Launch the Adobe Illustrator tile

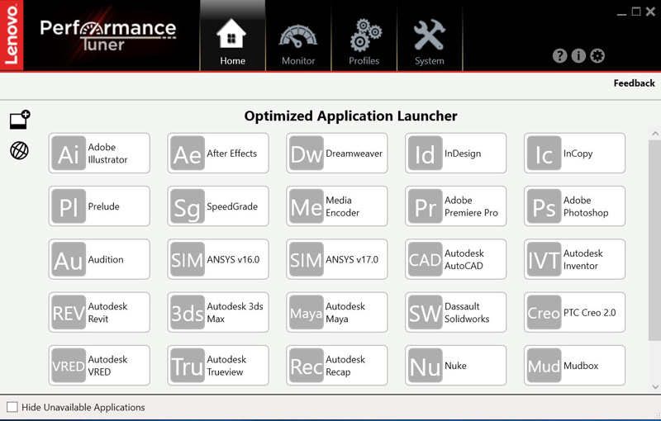point(99,154)
